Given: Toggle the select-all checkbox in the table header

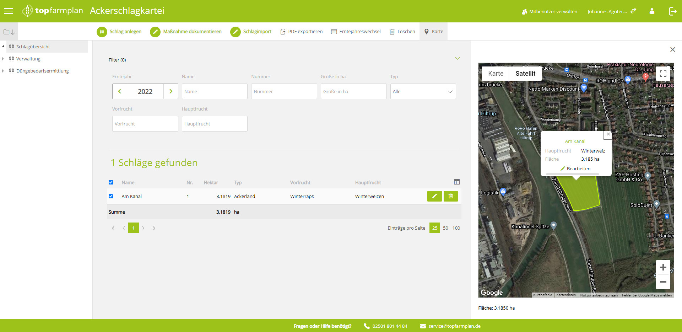Looking at the screenshot, I should pos(111,182).
